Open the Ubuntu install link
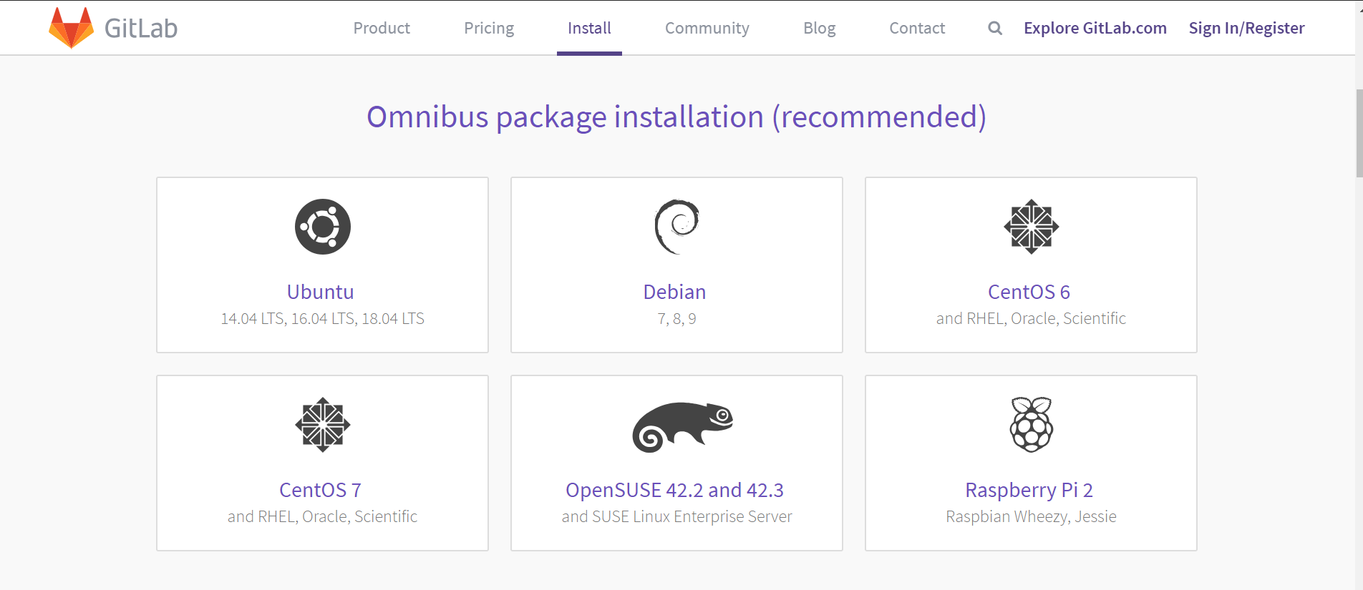The width and height of the screenshot is (1363, 590). [x=321, y=292]
